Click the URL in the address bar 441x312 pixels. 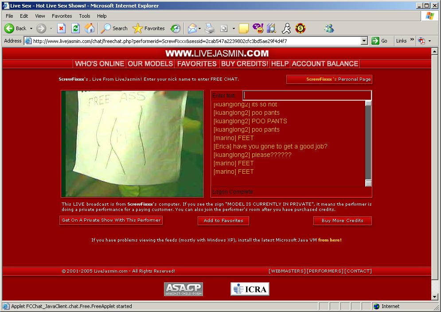(x=160, y=41)
